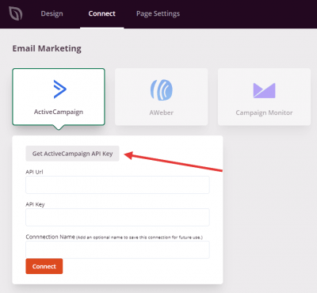Screen dimensions: 317x293
Task: Go to Page Settings tab
Action: 158,13
